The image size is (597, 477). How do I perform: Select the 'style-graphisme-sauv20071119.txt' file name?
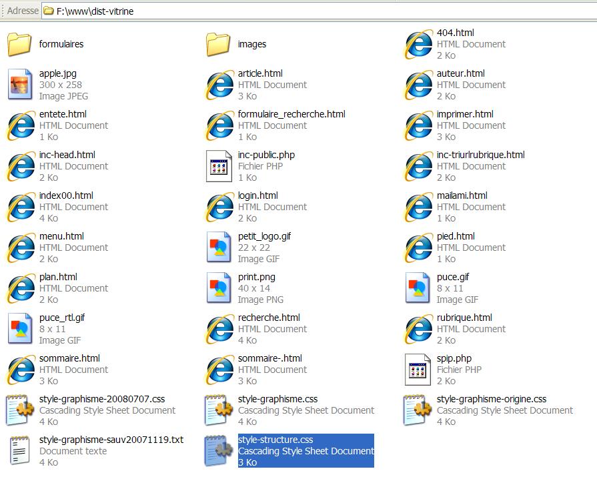point(111,440)
